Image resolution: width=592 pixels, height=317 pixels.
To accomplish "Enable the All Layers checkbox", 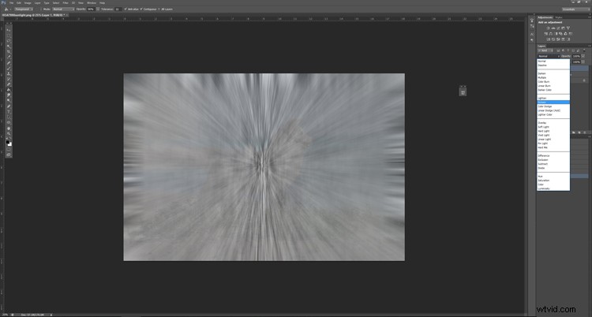I will 159,9.
